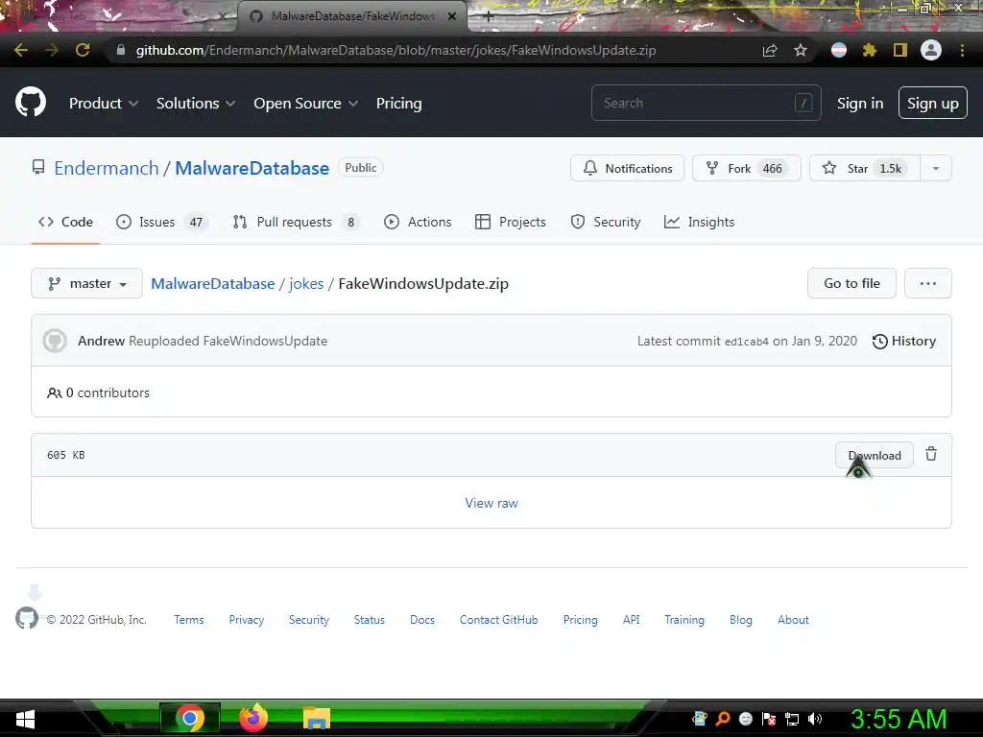Download the FakeWindowsUpdate.zip file
Viewport: 983px width, 737px height.
coord(874,455)
